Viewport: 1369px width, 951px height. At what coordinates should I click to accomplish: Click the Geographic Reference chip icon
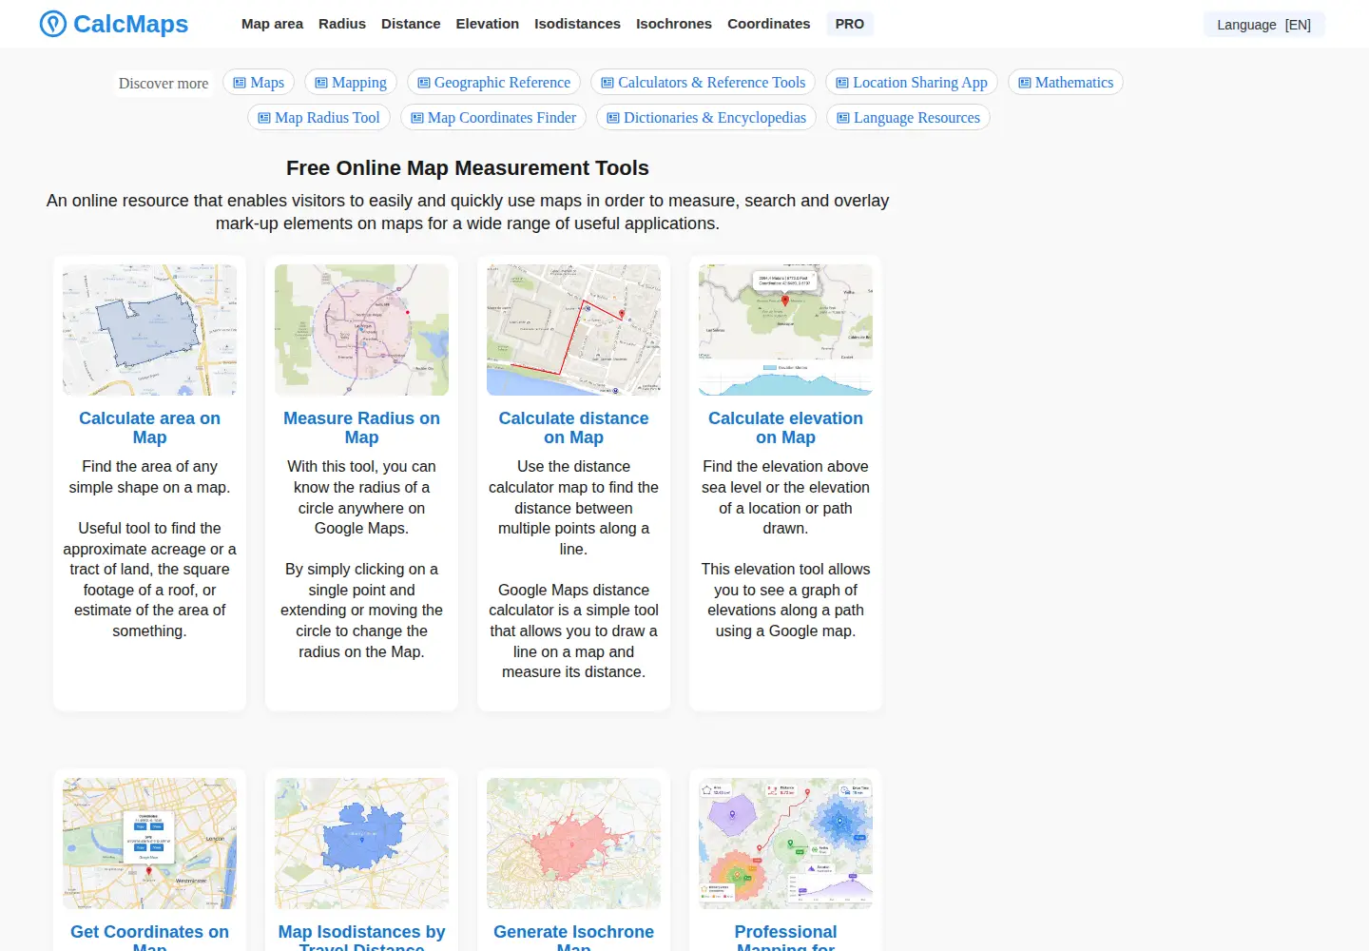click(424, 83)
